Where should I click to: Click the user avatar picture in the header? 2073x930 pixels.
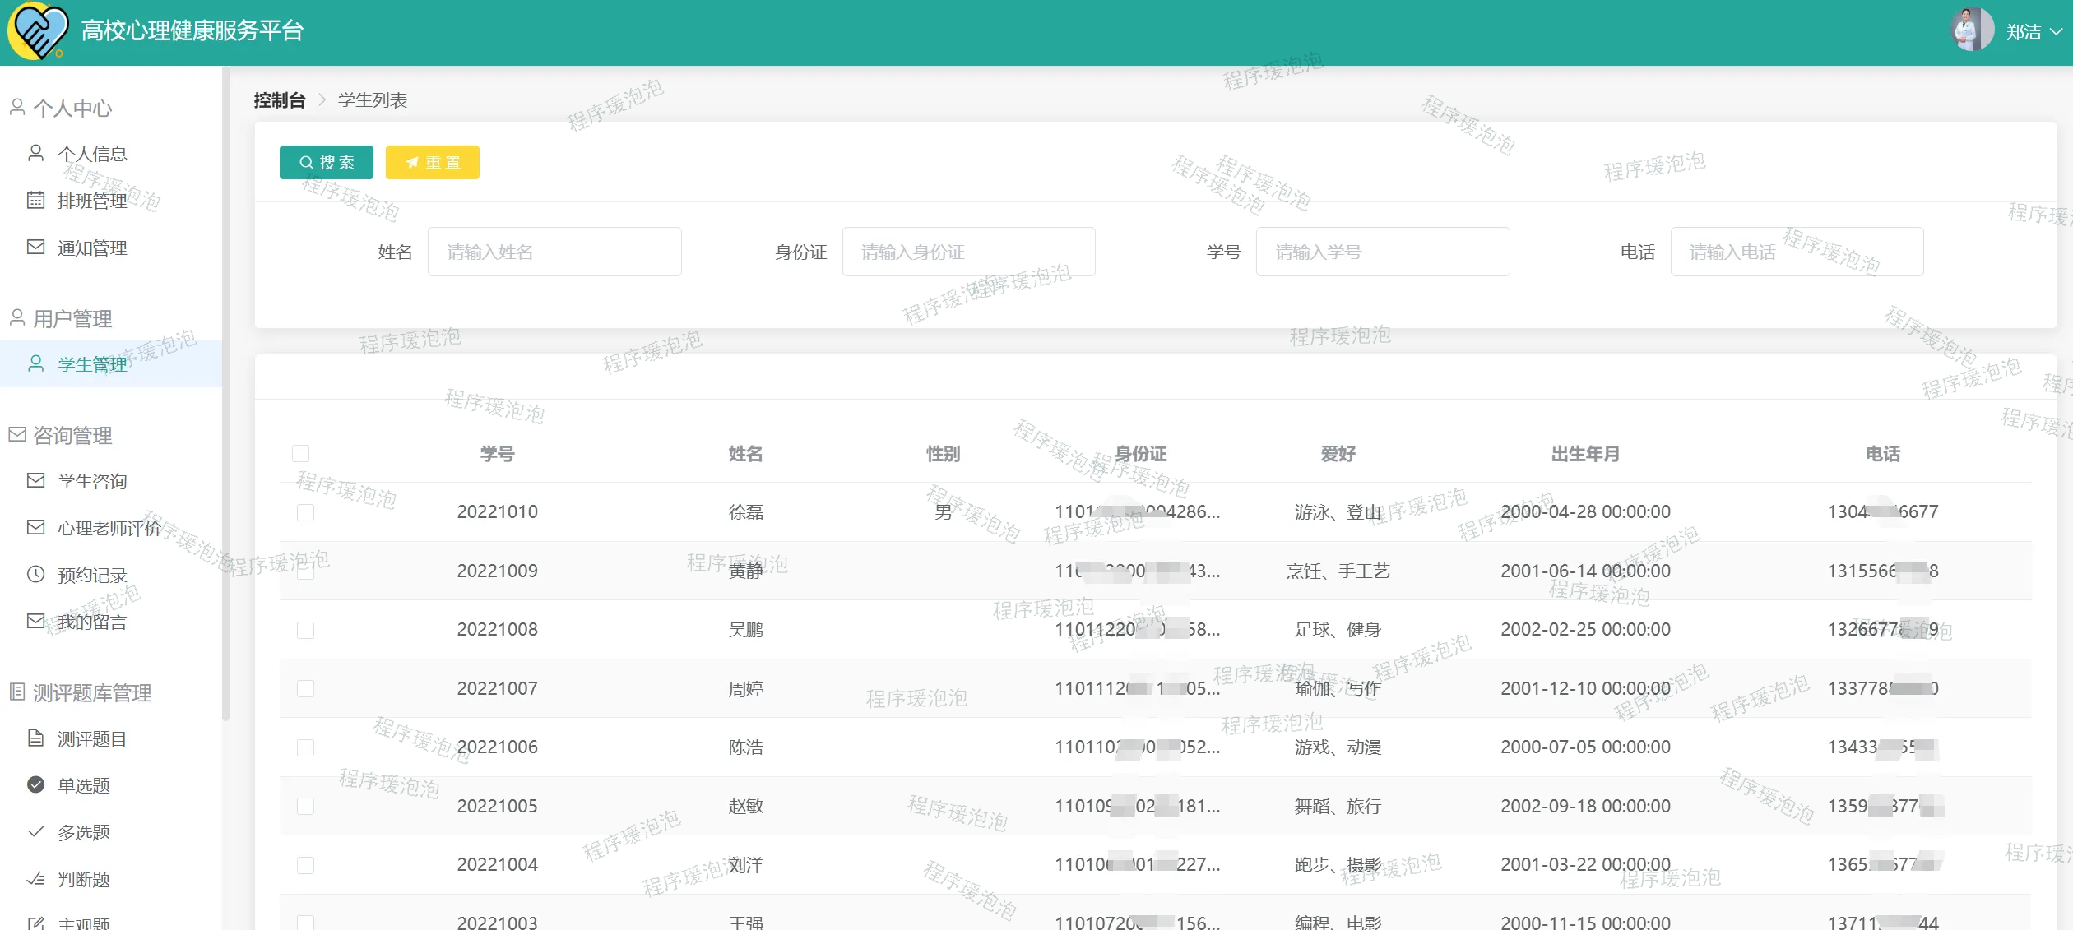click(1971, 30)
